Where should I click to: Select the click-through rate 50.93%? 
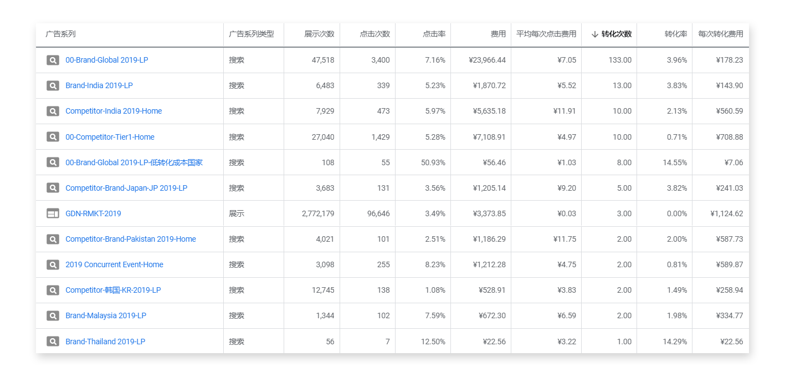click(x=433, y=162)
